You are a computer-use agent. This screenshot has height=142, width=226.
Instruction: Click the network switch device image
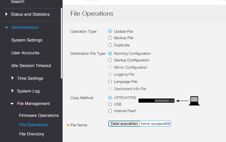[156, 101]
